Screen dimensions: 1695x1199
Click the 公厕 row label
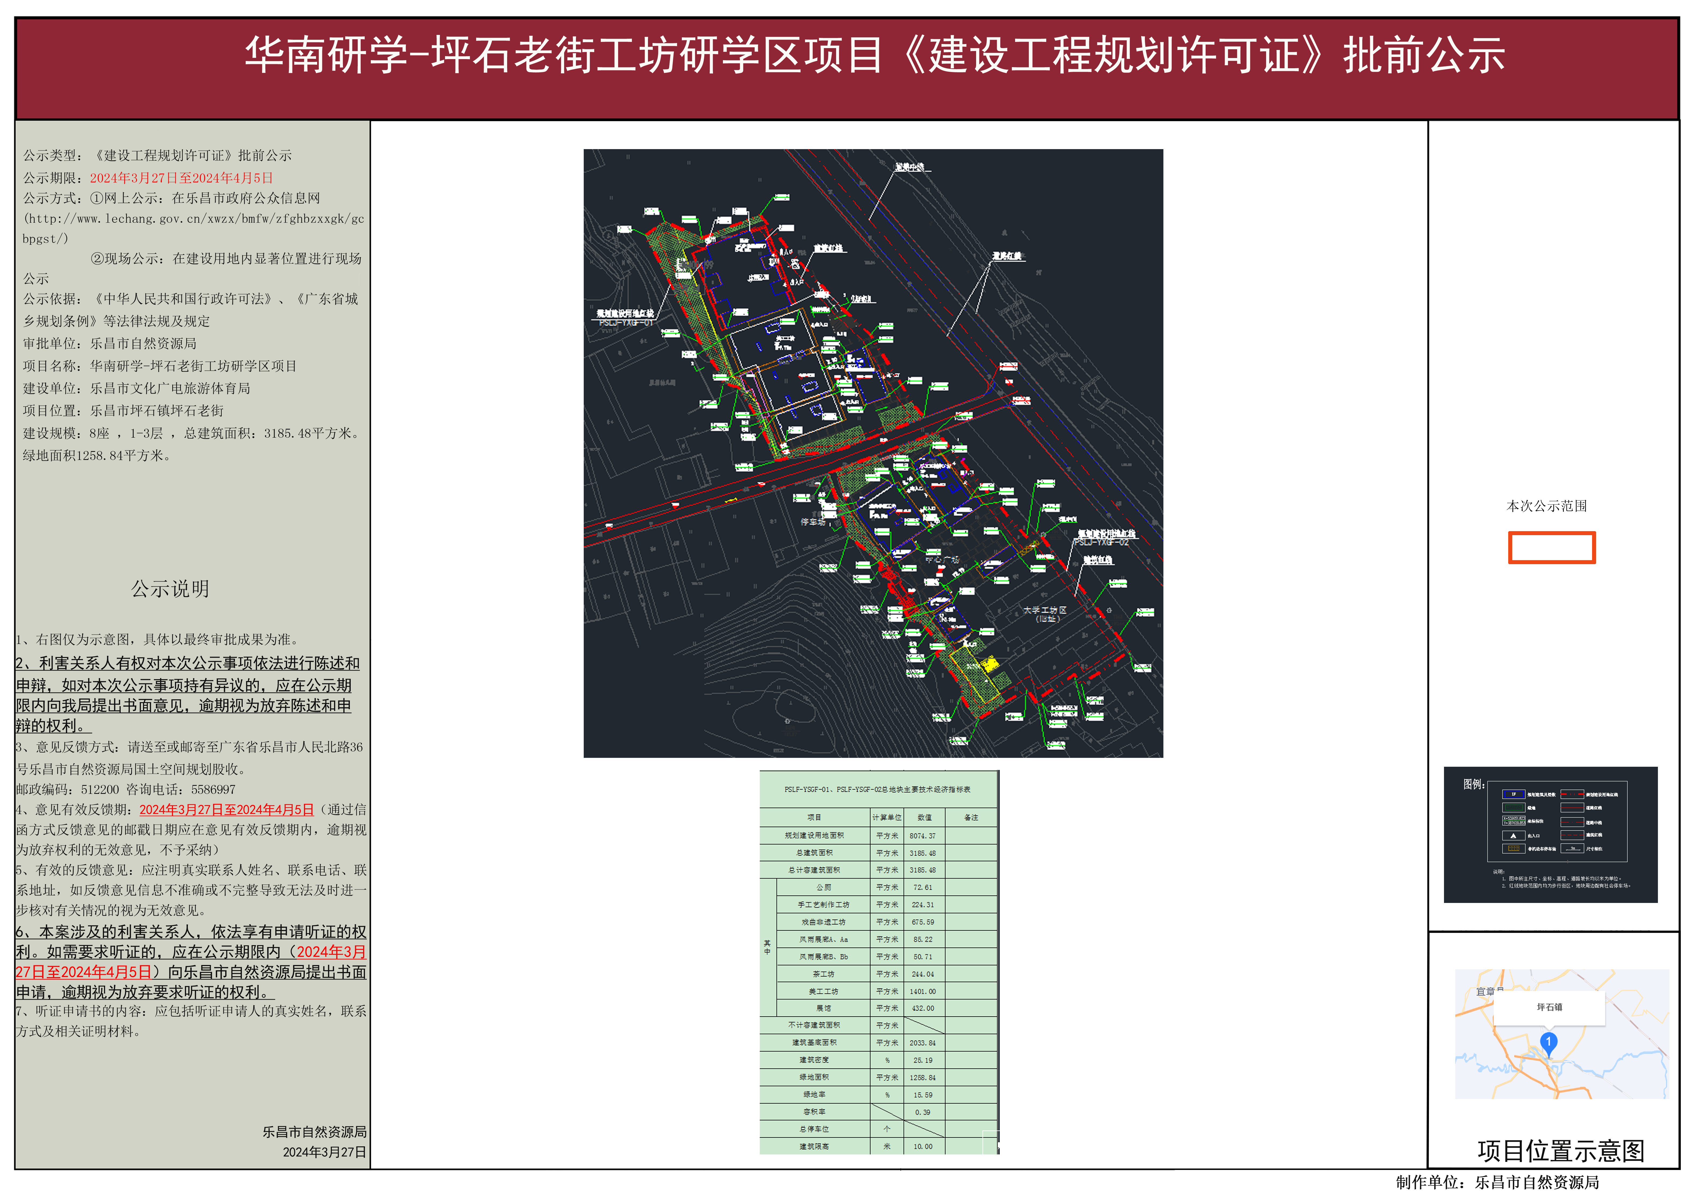[x=823, y=887]
